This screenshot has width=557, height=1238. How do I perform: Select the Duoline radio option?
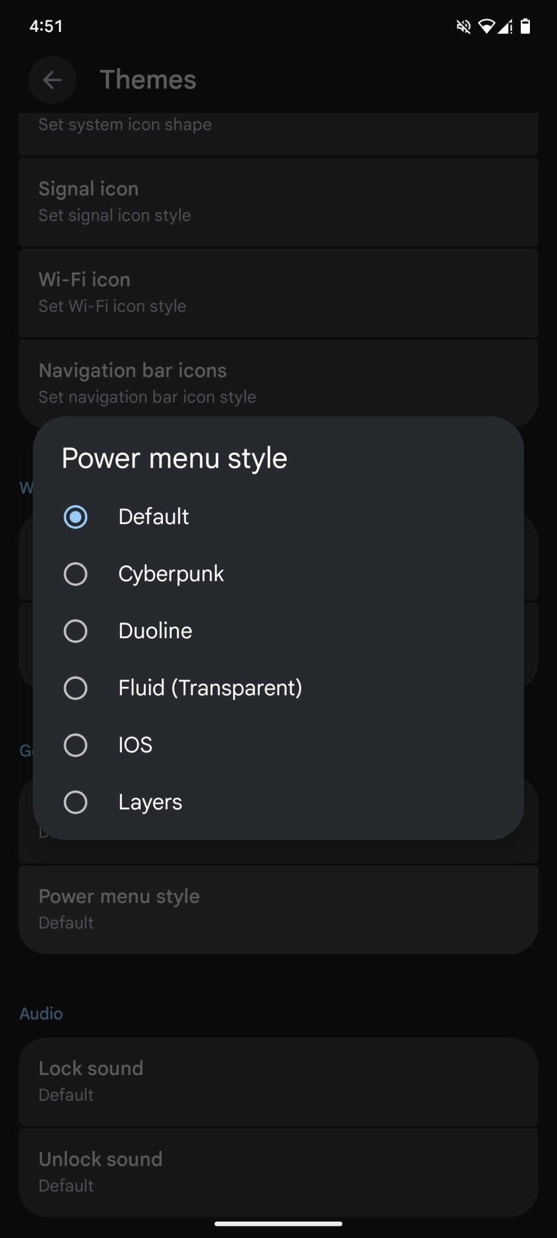75,631
